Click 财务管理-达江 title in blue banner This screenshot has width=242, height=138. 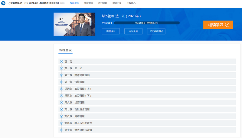[x=121, y=16]
